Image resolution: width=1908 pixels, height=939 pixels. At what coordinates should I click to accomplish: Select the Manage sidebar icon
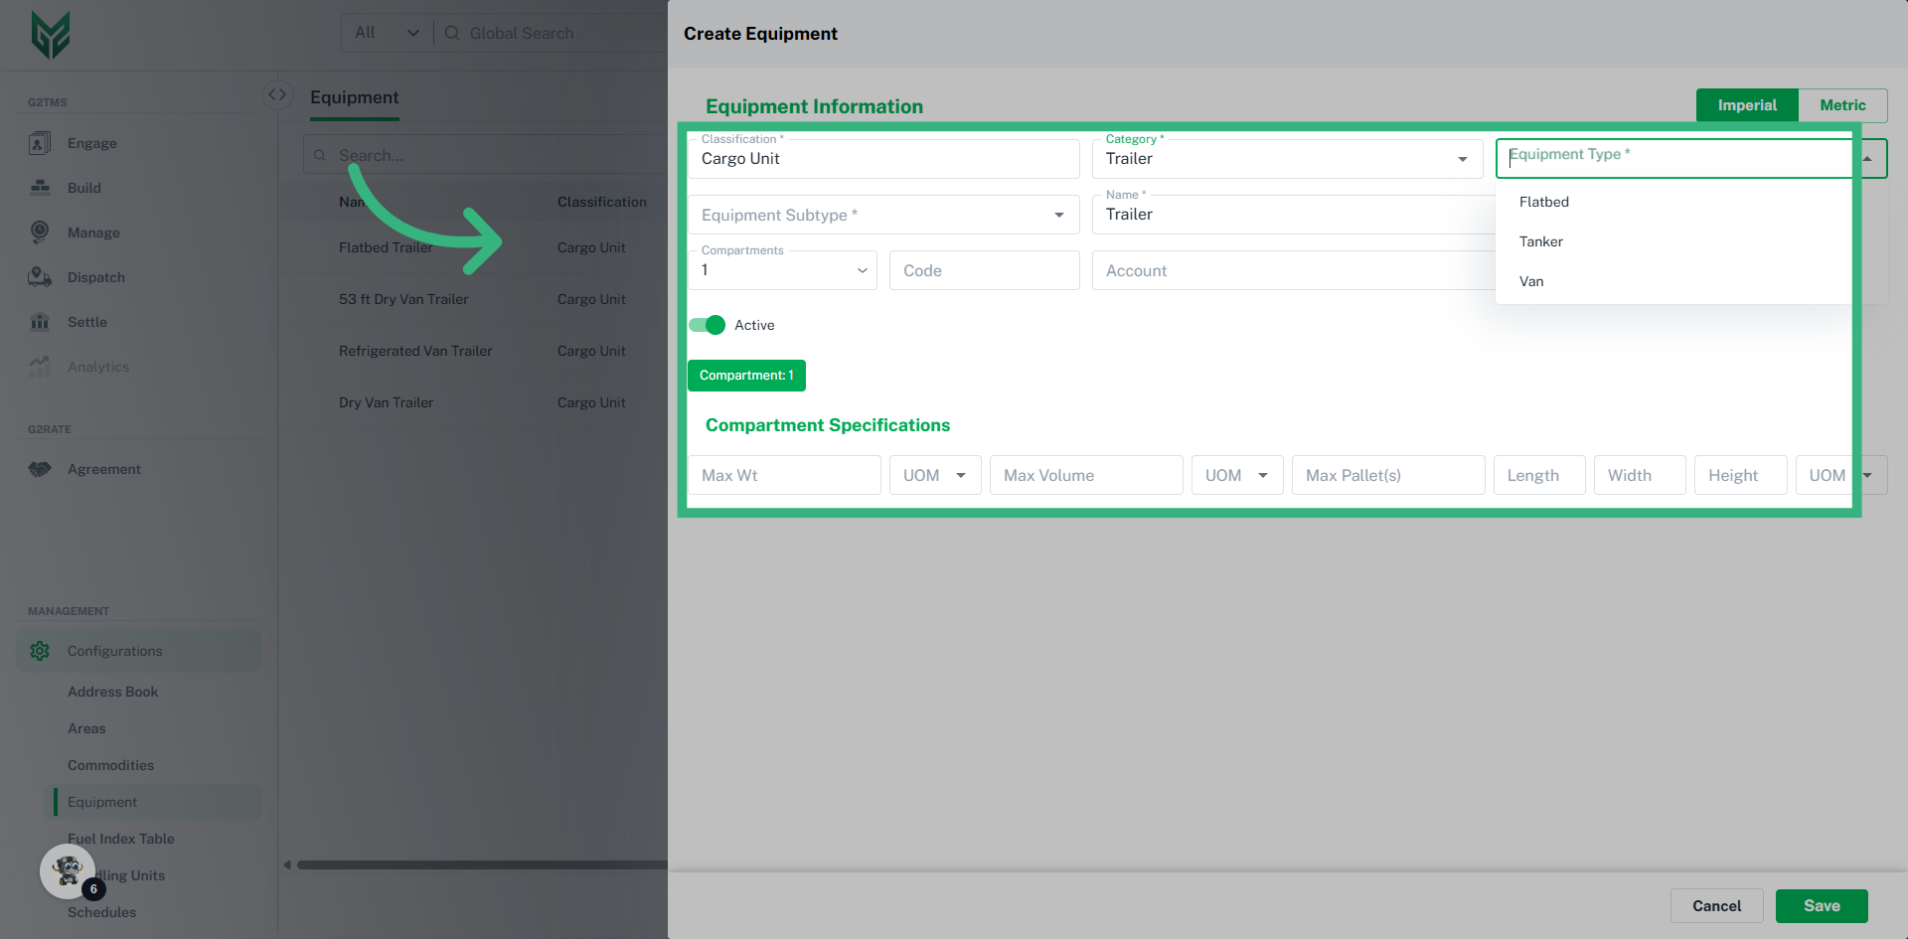[40, 233]
